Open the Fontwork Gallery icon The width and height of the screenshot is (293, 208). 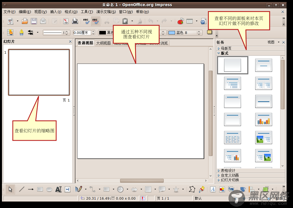point(213,189)
